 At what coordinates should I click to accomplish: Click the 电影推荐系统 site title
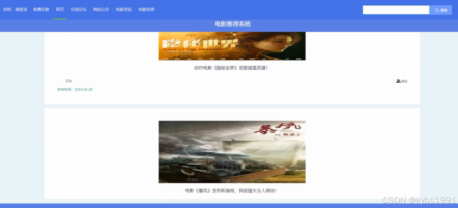click(x=233, y=24)
